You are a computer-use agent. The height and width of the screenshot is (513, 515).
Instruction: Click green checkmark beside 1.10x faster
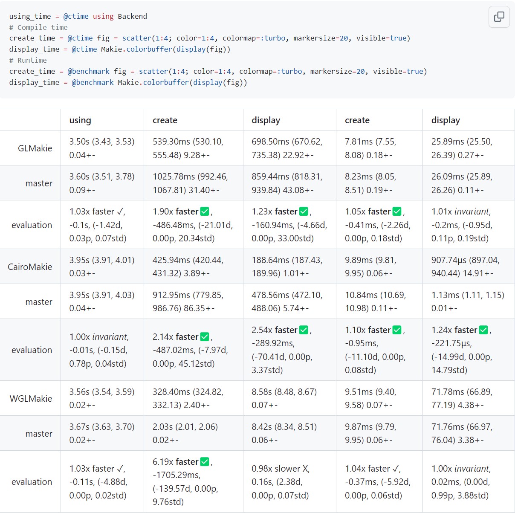click(397, 330)
